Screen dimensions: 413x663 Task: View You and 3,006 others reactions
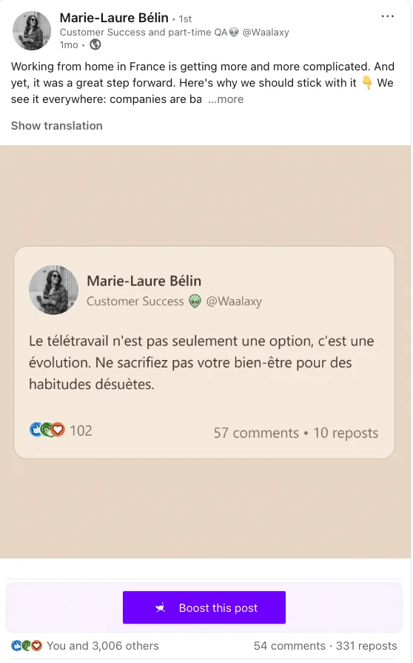[103, 646]
